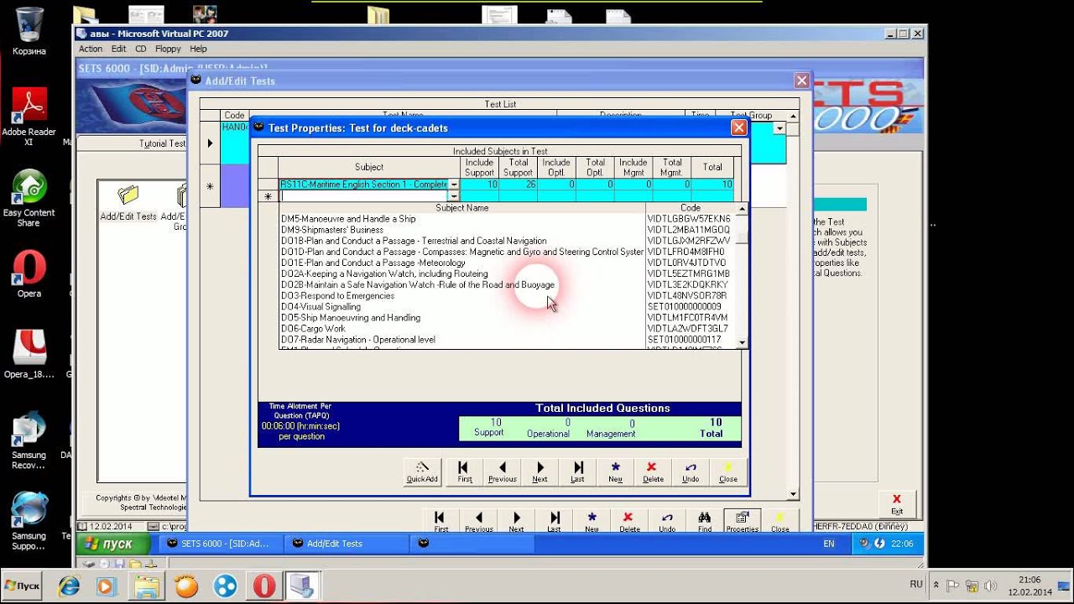Viewport: 1074px width, 604px height.
Task: Click RU language indicator in host taskbar
Action: (x=916, y=584)
